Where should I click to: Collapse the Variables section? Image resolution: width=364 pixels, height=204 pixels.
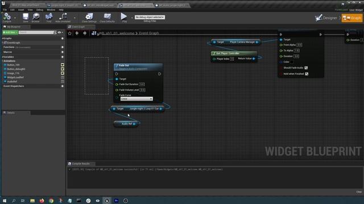click(x=2, y=57)
